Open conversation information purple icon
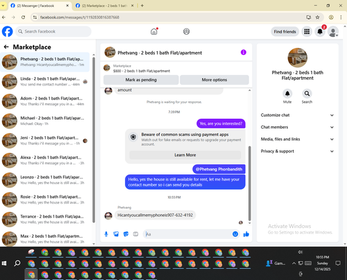The height and width of the screenshot is (280, 347). click(x=244, y=52)
